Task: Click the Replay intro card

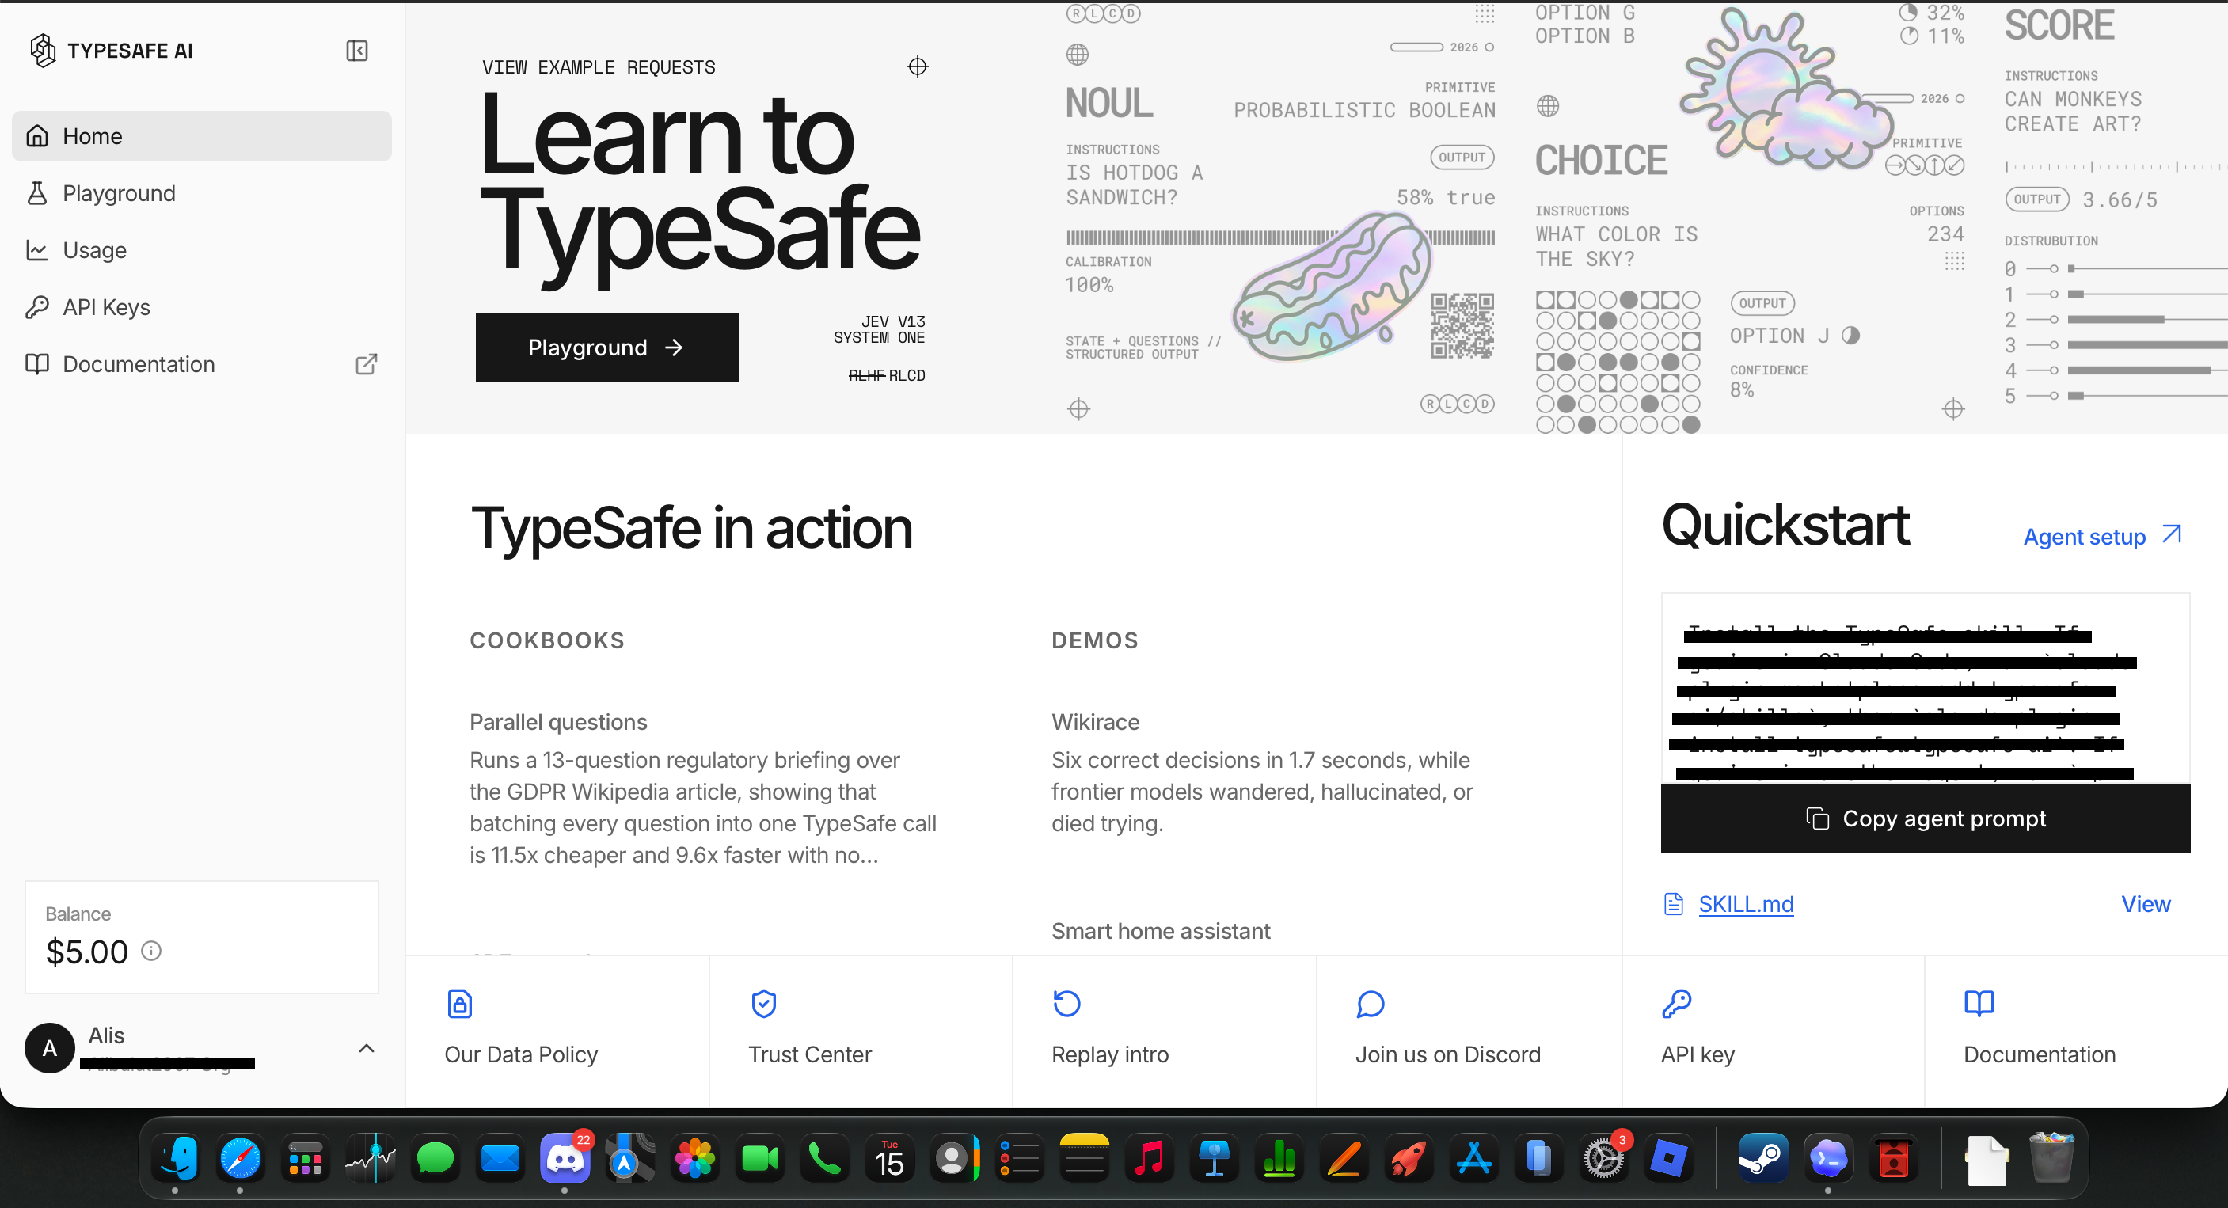Action: [1164, 1031]
